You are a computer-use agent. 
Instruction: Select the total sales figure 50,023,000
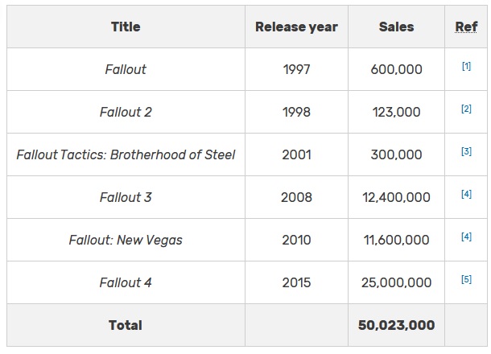click(x=396, y=325)
